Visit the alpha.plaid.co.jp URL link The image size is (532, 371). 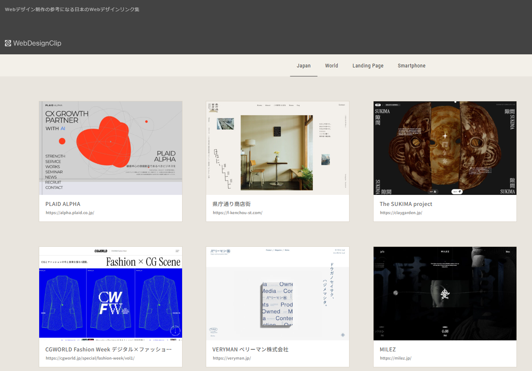tap(70, 213)
